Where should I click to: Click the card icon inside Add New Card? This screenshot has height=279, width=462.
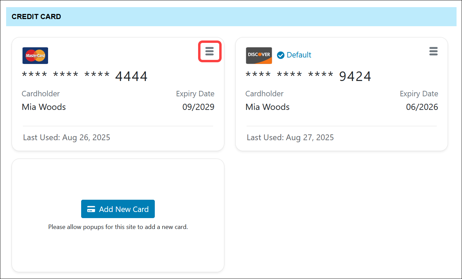[x=91, y=209]
